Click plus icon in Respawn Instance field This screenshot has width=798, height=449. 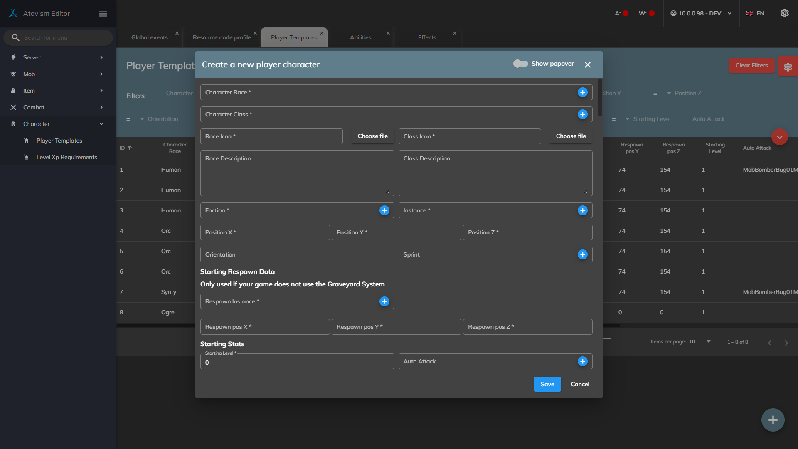[x=384, y=301]
